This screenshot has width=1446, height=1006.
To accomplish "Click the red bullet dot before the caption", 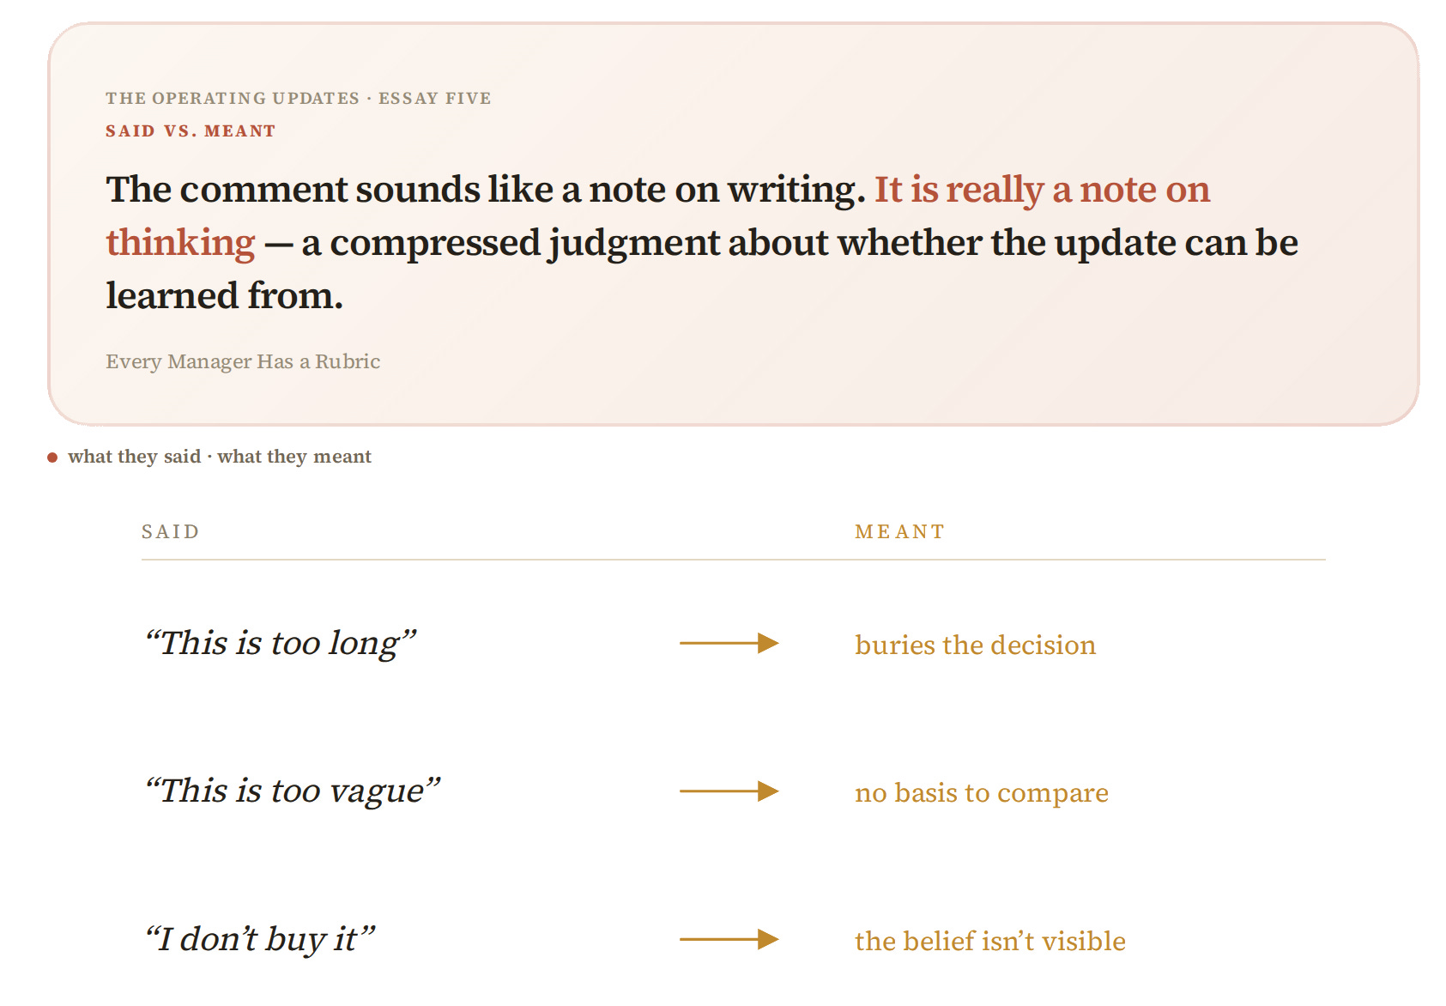I will pyautogui.click(x=52, y=458).
